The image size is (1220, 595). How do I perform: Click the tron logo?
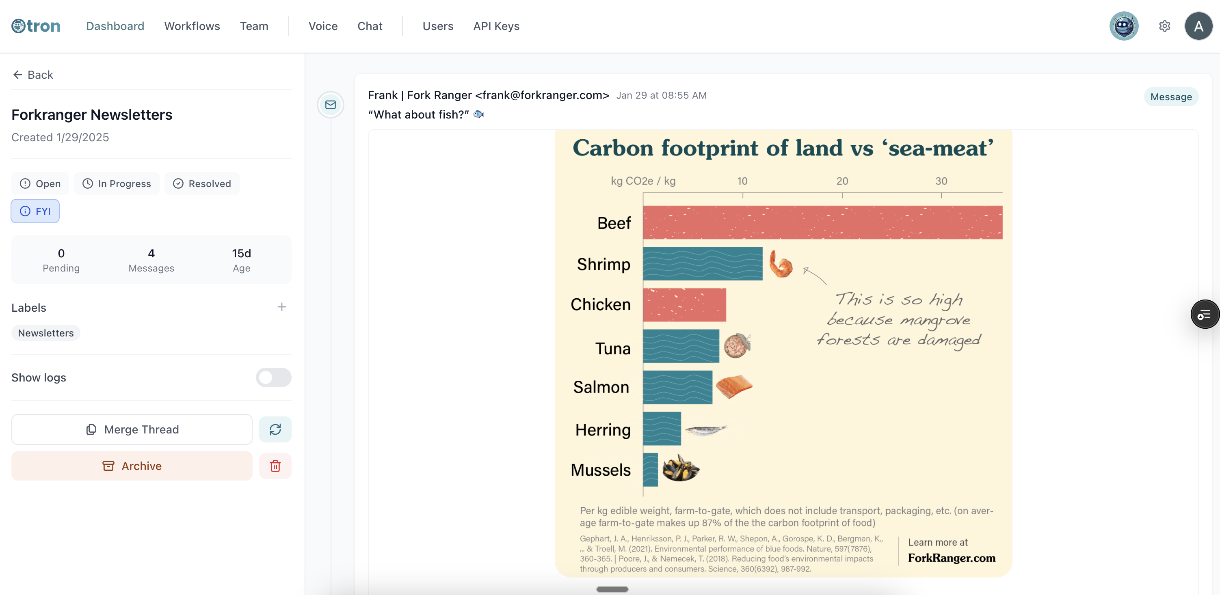pos(36,26)
